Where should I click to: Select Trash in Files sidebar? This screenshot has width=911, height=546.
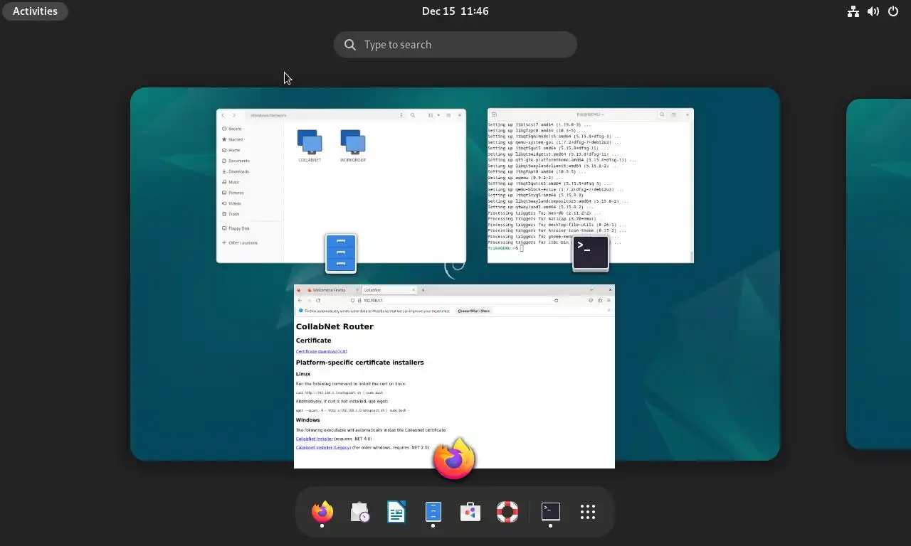250,214
